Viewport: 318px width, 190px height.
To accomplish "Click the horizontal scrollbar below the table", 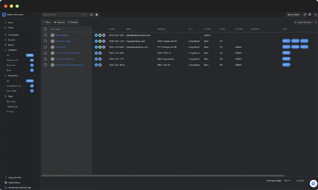I will [163, 176].
